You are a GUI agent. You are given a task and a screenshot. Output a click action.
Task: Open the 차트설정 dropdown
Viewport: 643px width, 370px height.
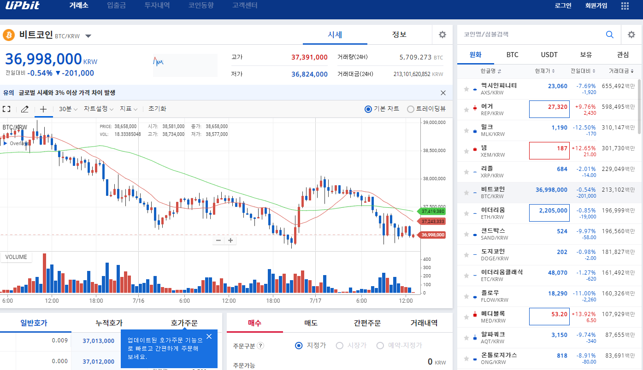[x=98, y=109]
